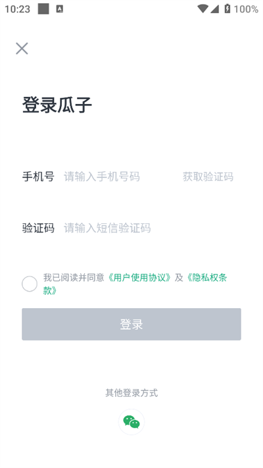Tap the gray 登录 login button
The height and width of the screenshot is (468, 263).
[131, 324]
